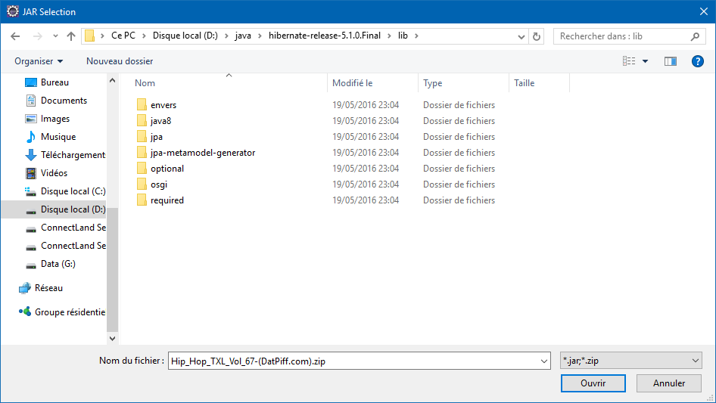Change the view layout icon

coord(629,61)
